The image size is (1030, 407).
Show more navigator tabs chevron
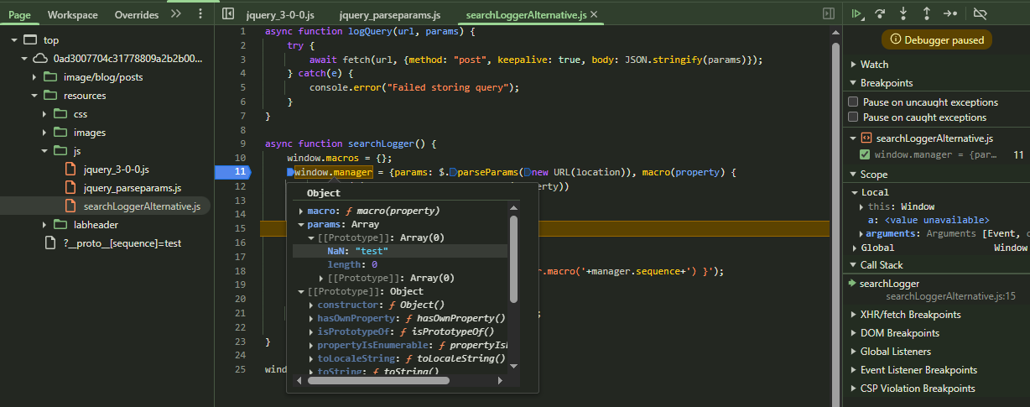click(x=175, y=14)
